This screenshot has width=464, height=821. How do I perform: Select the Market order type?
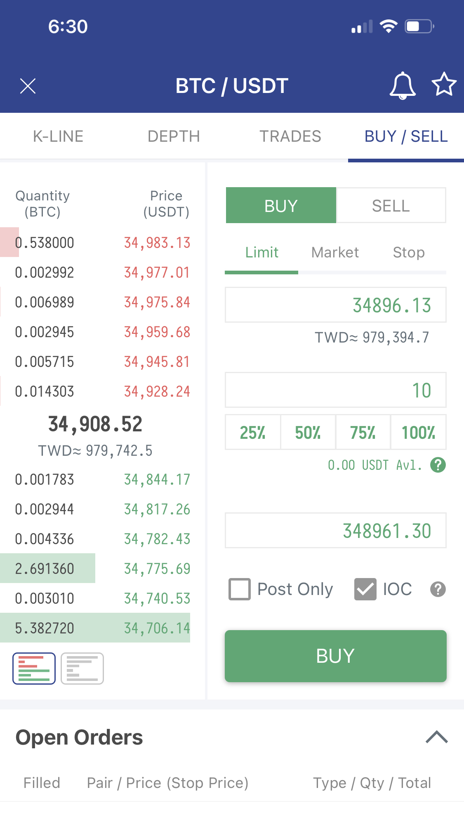point(335,252)
